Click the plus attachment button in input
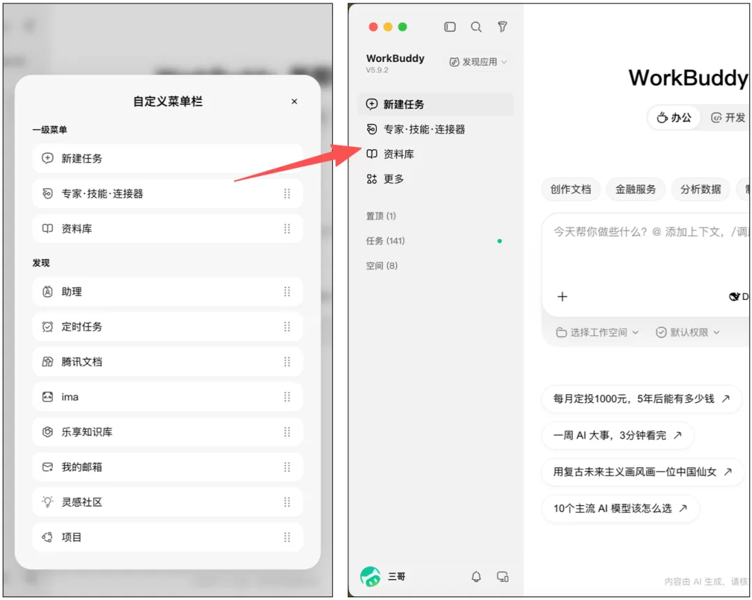 [x=563, y=297]
